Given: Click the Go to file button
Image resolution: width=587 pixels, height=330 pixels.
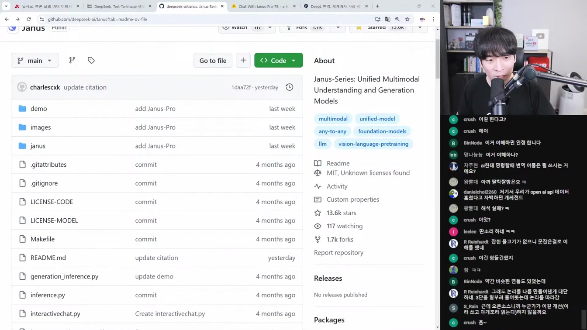Looking at the screenshot, I should (x=213, y=60).
